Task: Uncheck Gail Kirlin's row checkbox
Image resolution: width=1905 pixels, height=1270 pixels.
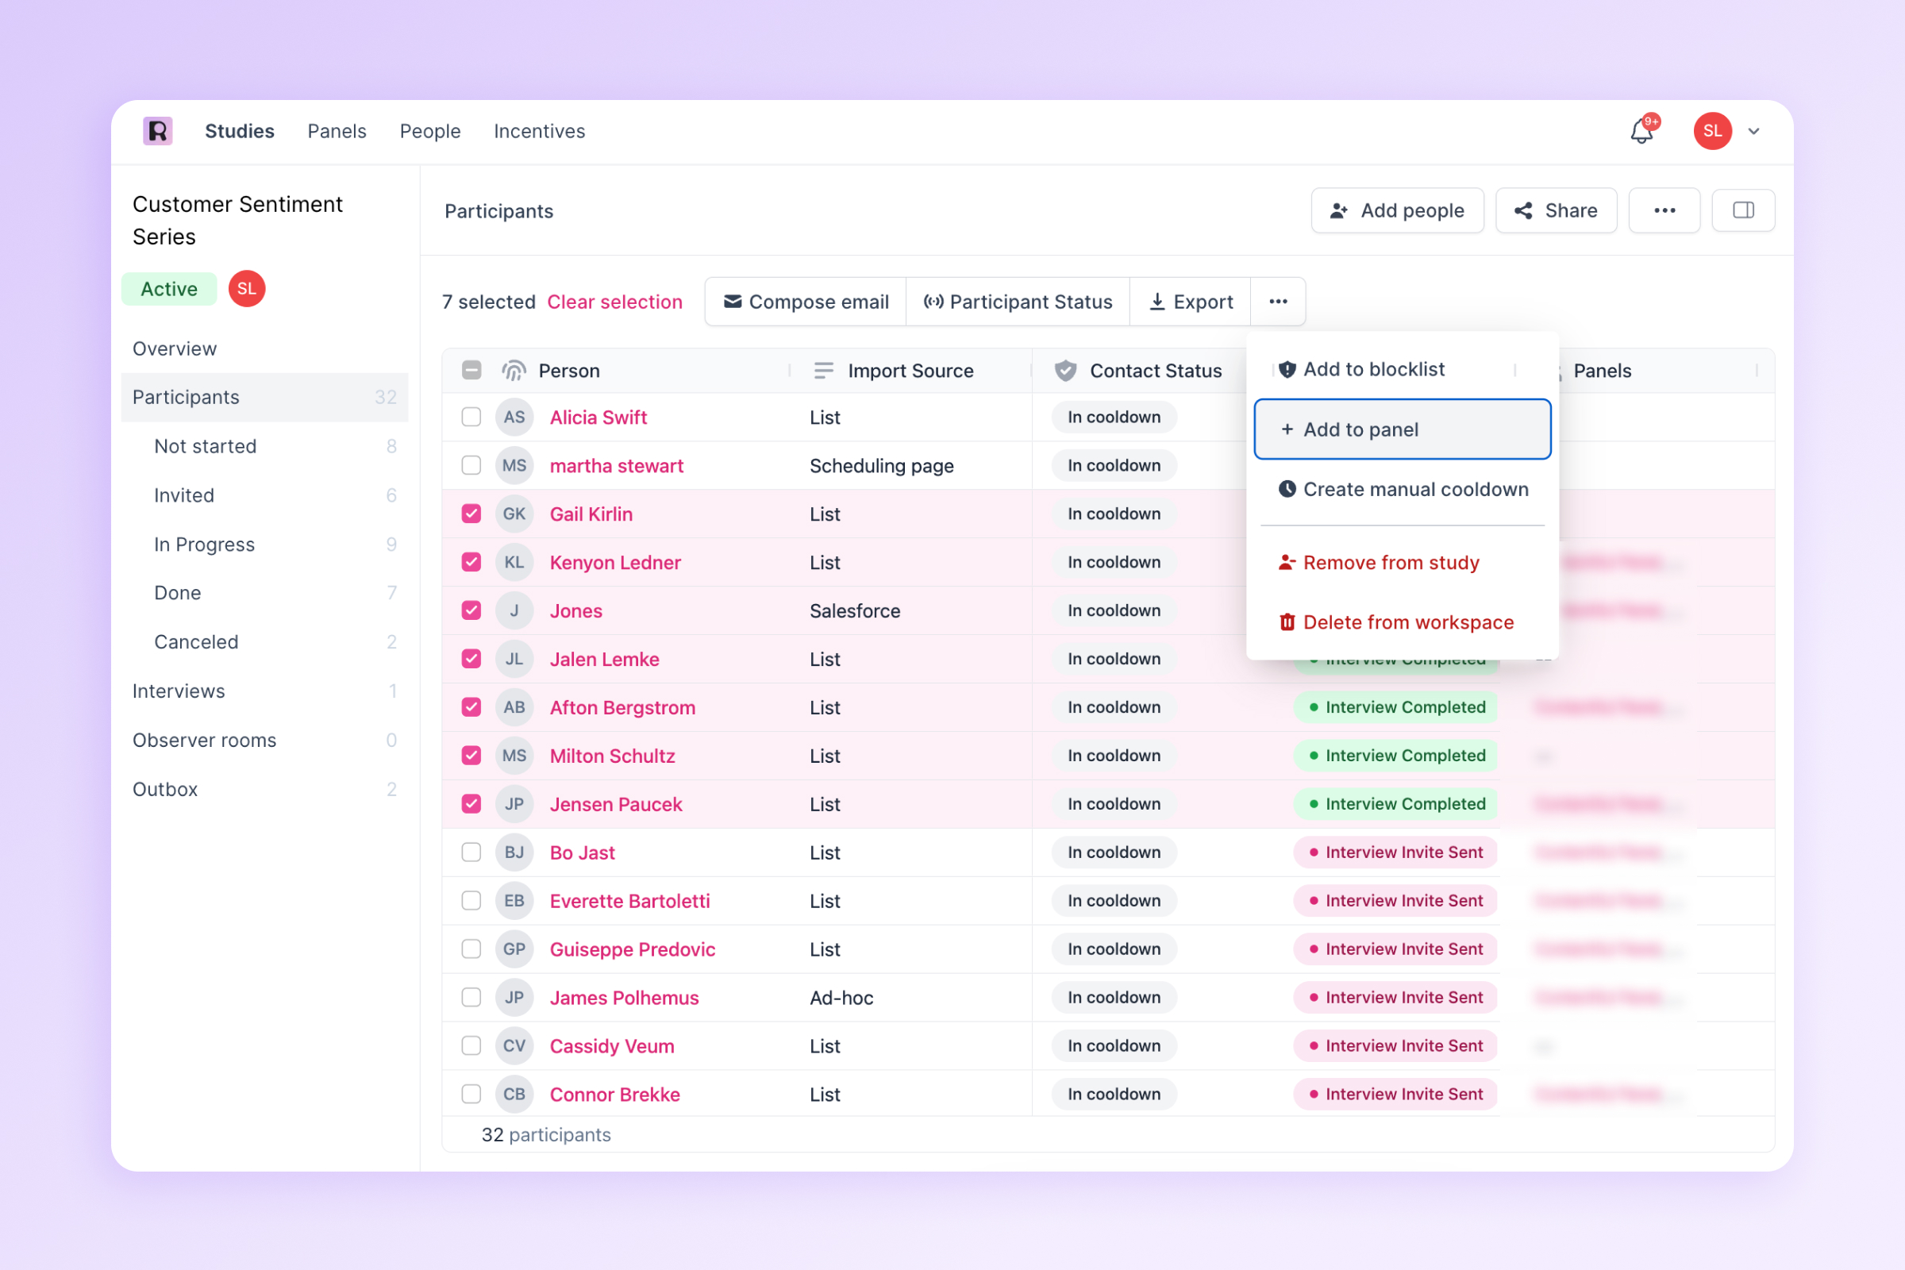Action: [x=471, y=514]
